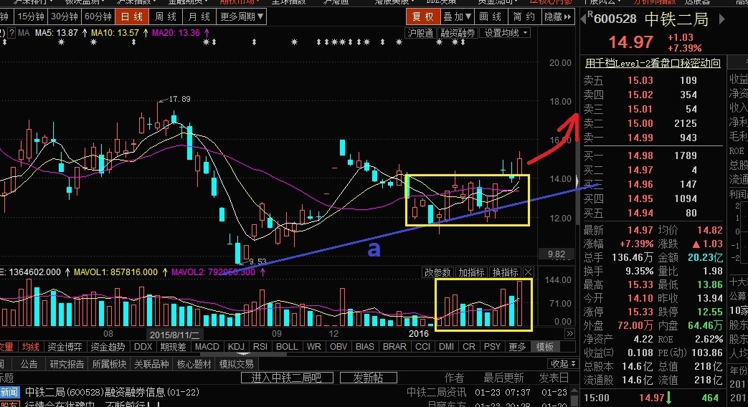
Task: Close the volume indicator sub-panel
Action: (x=529, y=272)
